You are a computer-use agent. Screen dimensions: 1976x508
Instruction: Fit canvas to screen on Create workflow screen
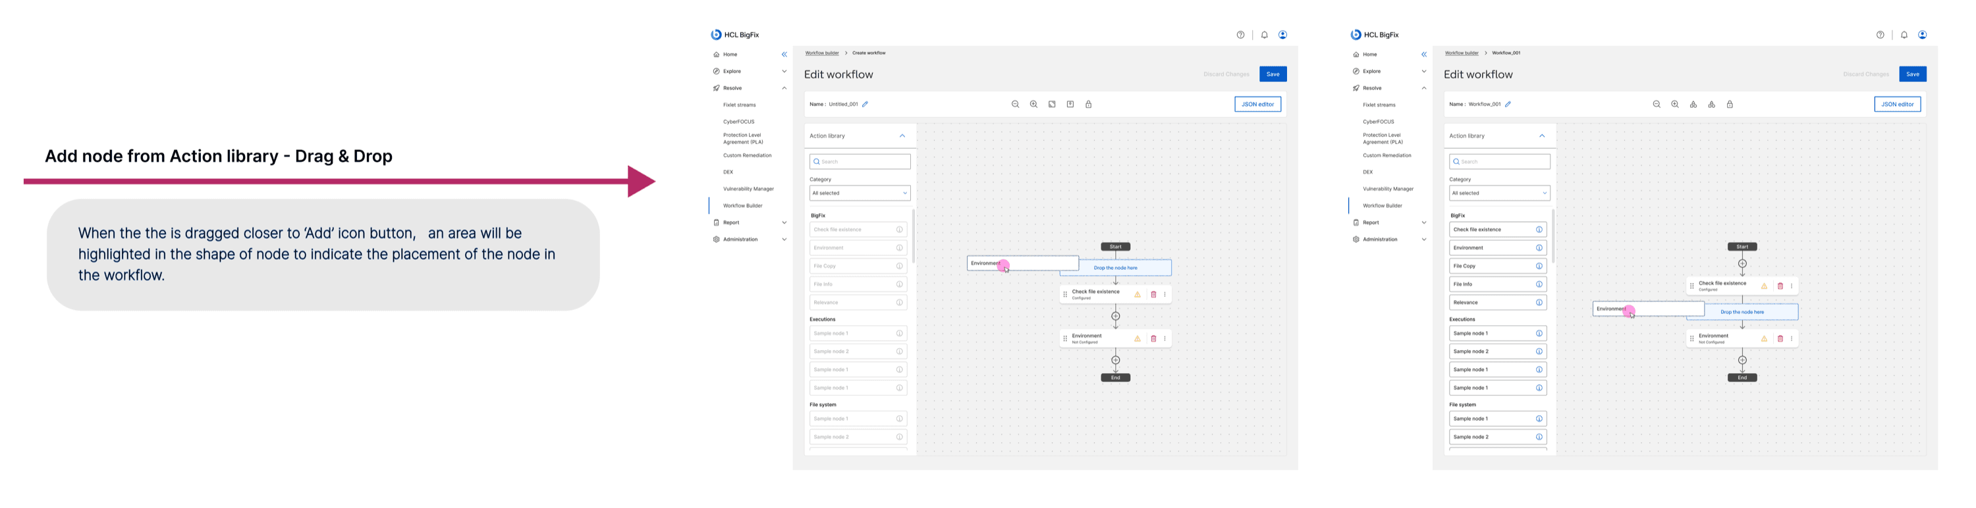point(1052,104)
